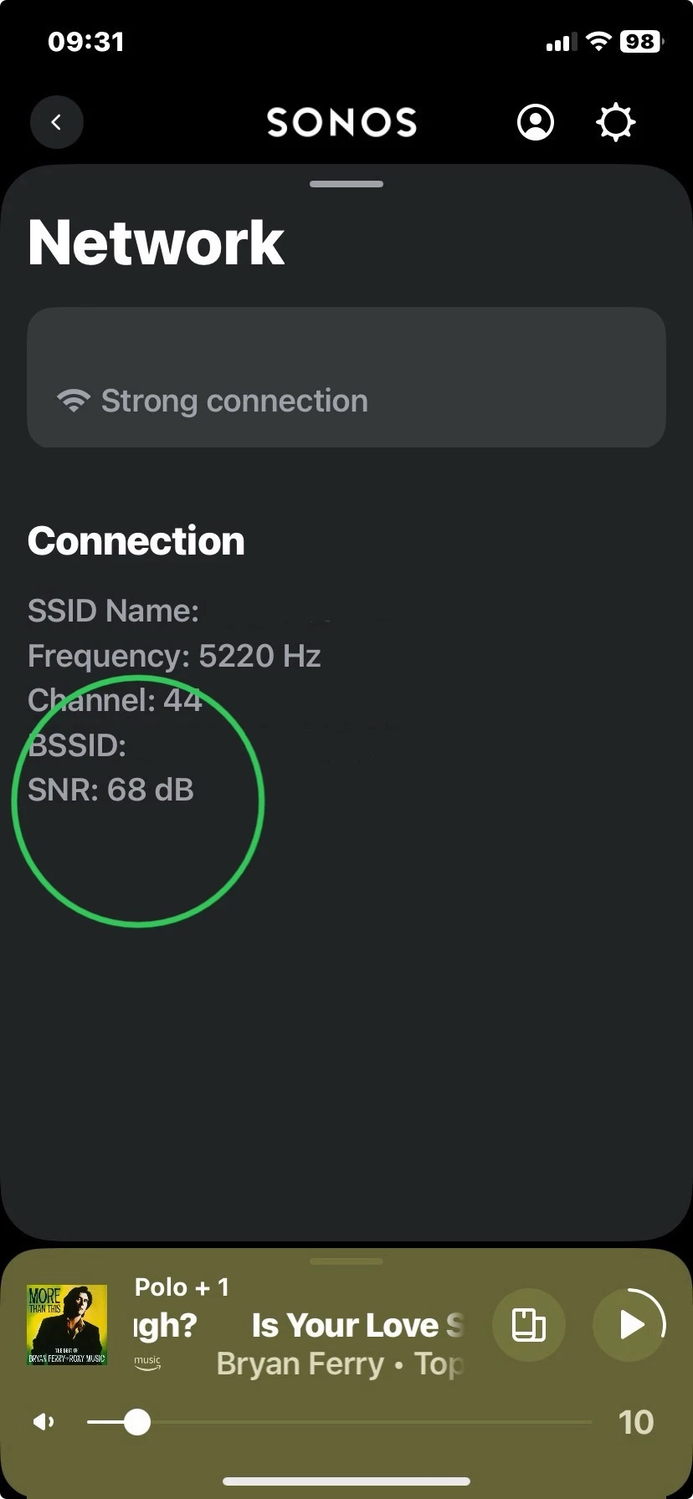This screenshot has width=693, height=1499.
Task: Tap the Wi-Fi indicator in status bar
Action: click(598, 41)
